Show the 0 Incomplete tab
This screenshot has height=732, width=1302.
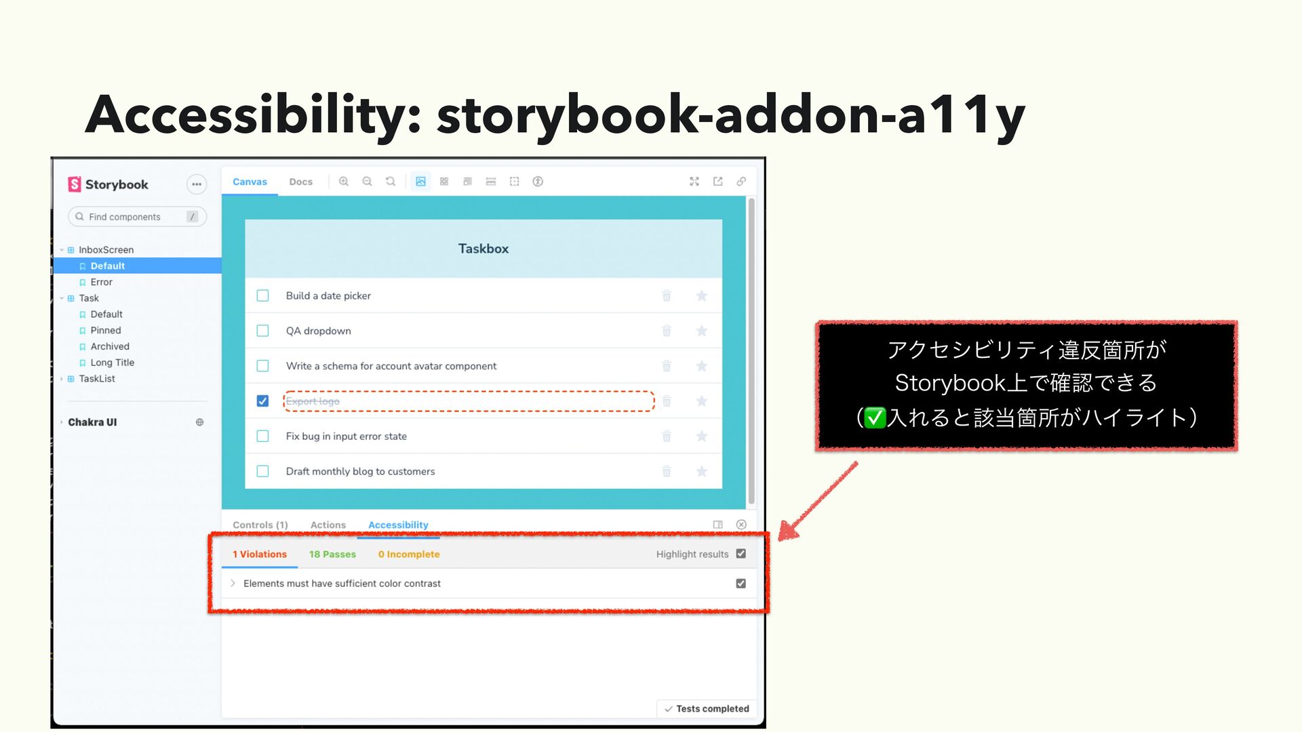coord(409,554)
